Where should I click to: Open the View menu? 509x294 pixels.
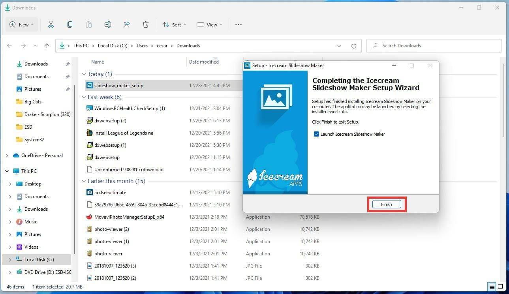click(x=209, y=24)
